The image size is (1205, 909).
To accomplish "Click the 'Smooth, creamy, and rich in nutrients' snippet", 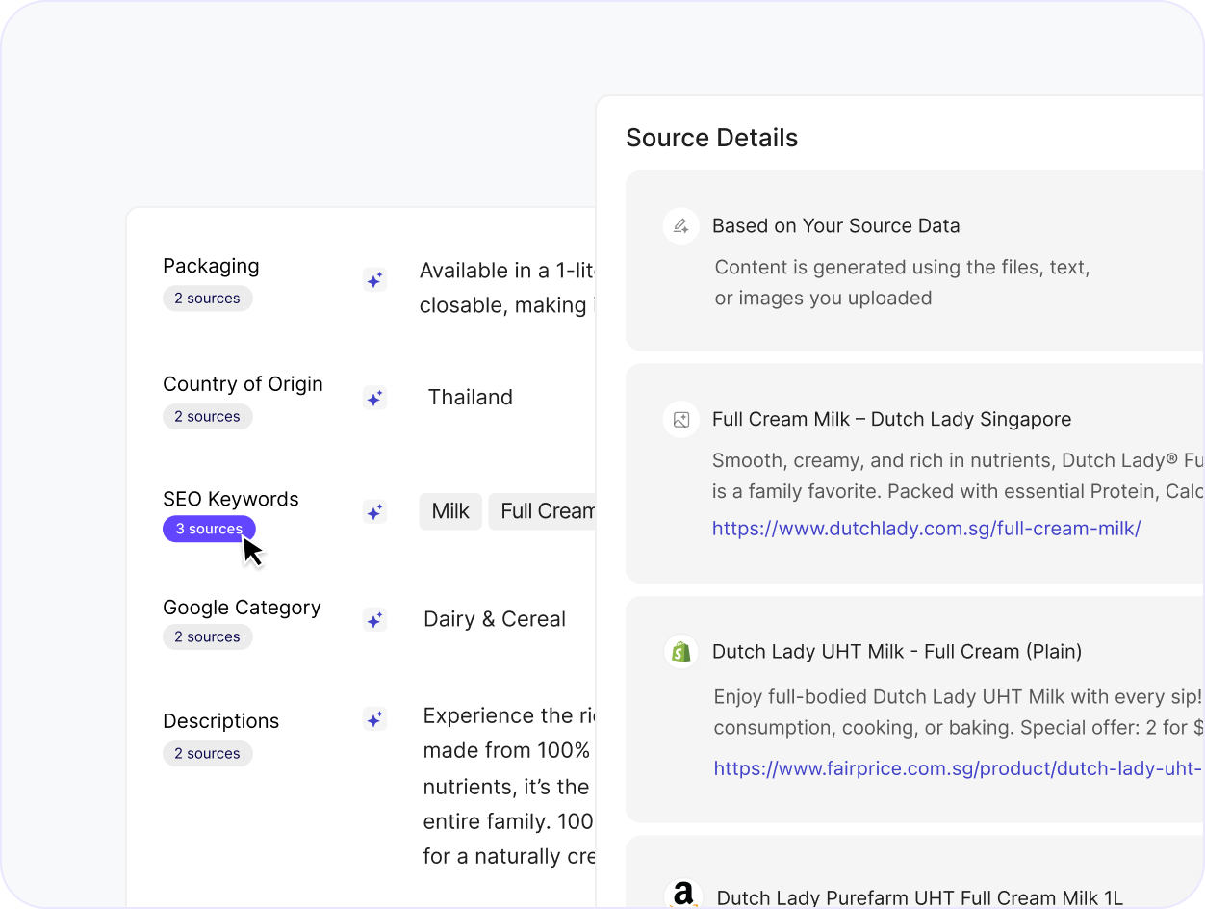I will point(959,476).
